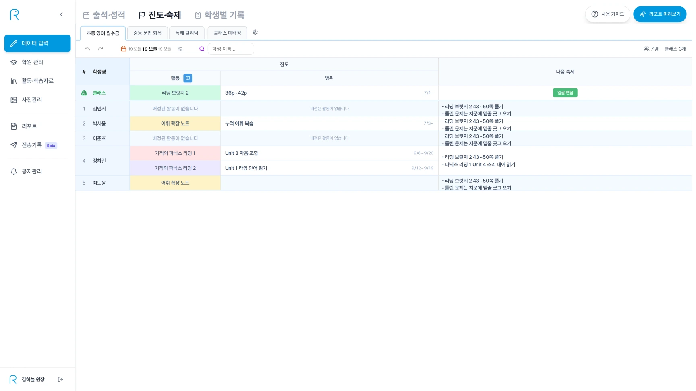Select 기적의 파닉스 리딩 1 activity
Screen dimensions: 696x391
pyautogui.click(x=175, y=153)
